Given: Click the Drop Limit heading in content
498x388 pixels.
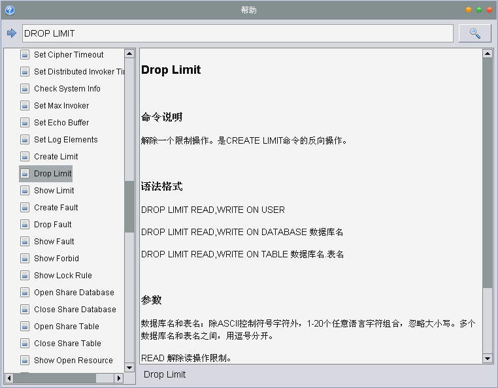Looking at the screenshot, I should (171, 69).
